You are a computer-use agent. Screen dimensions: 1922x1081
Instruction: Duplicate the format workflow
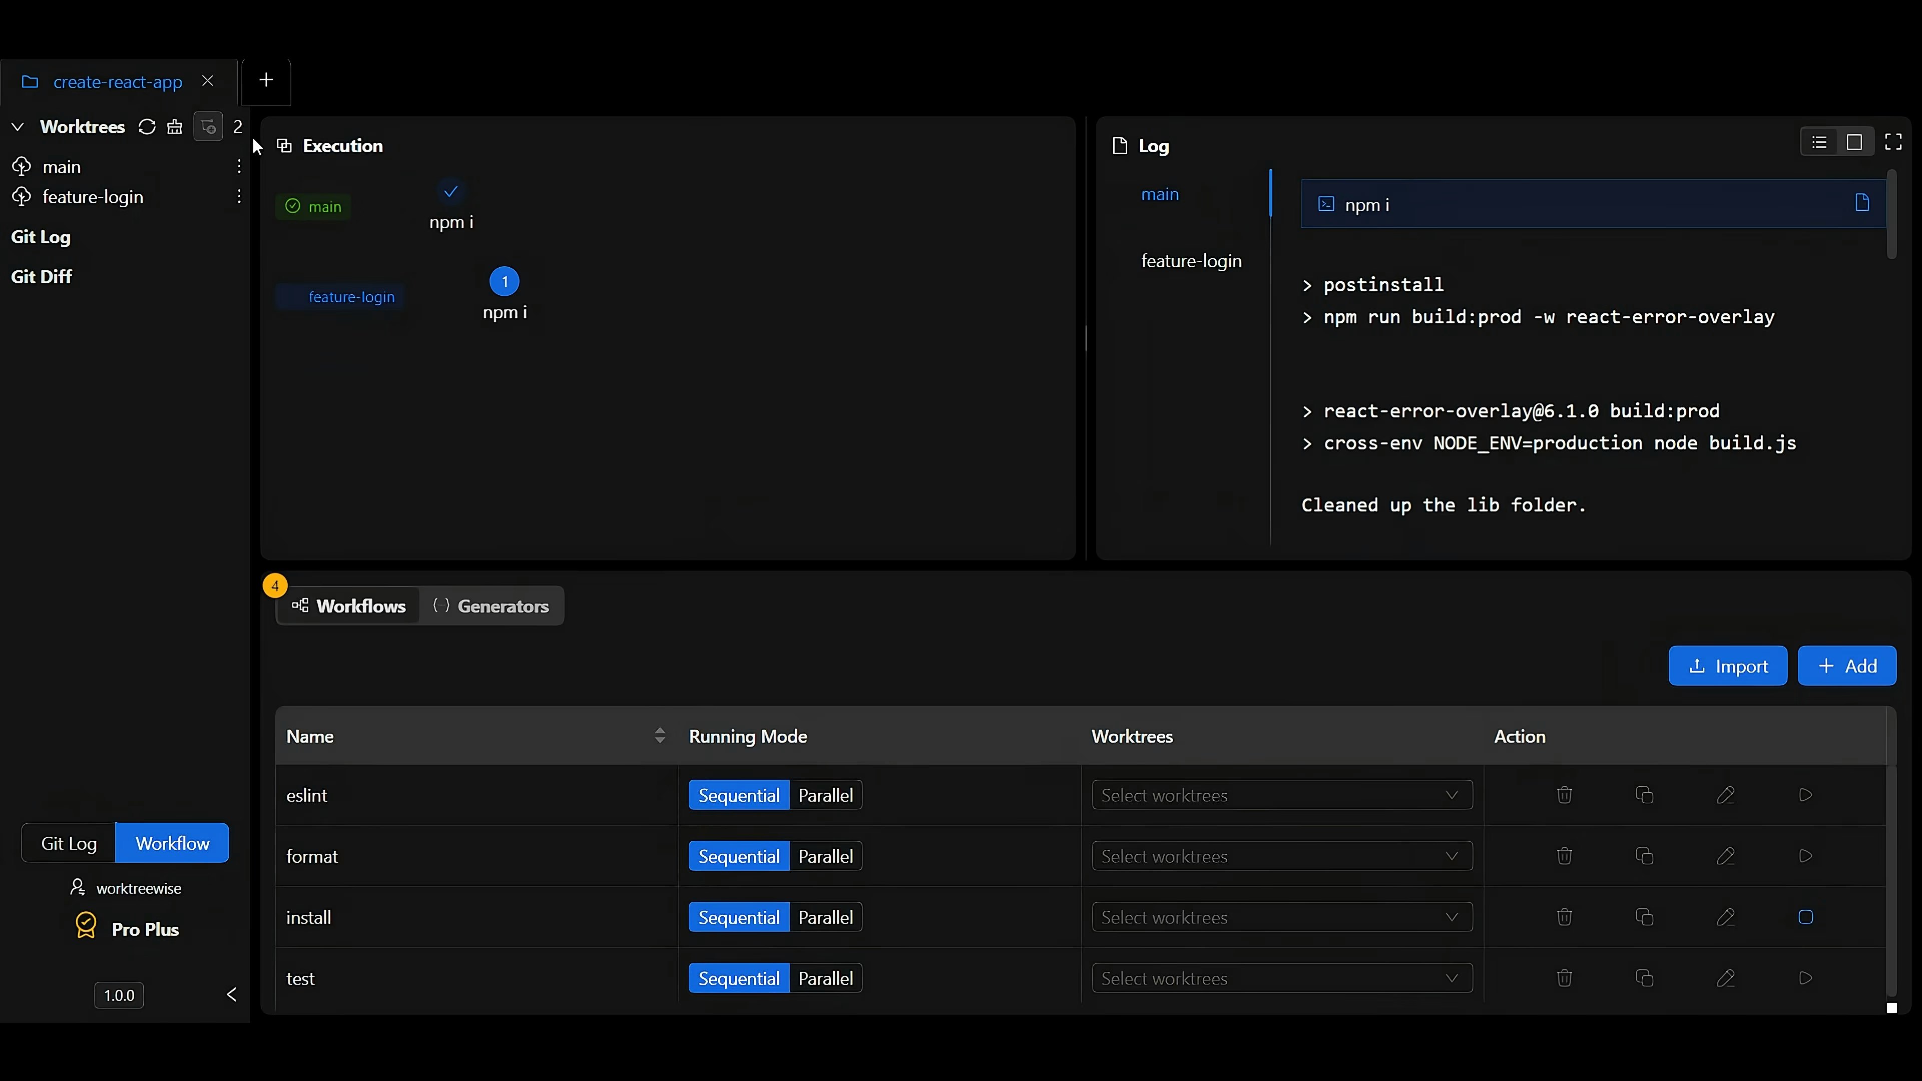tap(1644, 856)
